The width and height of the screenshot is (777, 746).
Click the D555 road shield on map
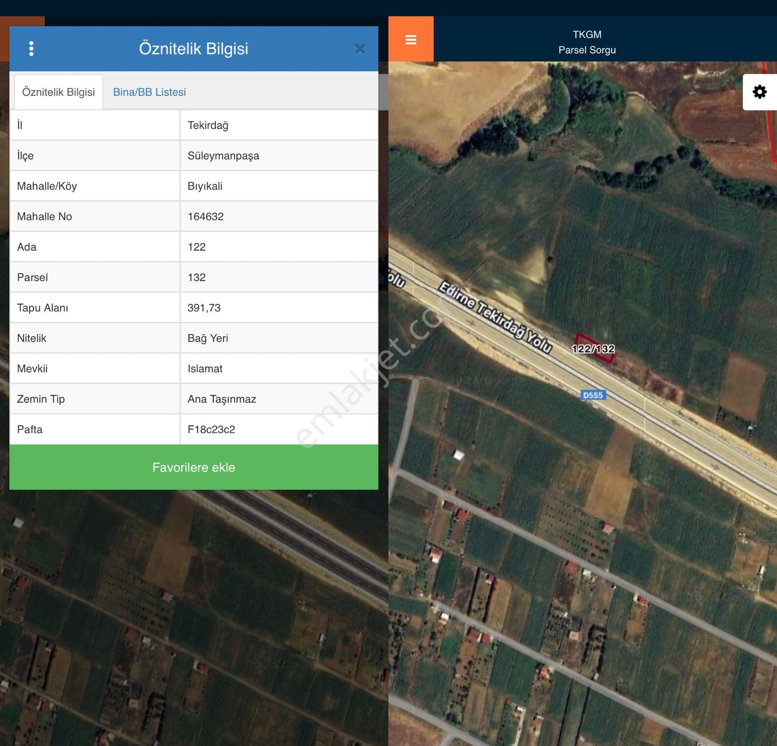point(593,395)
